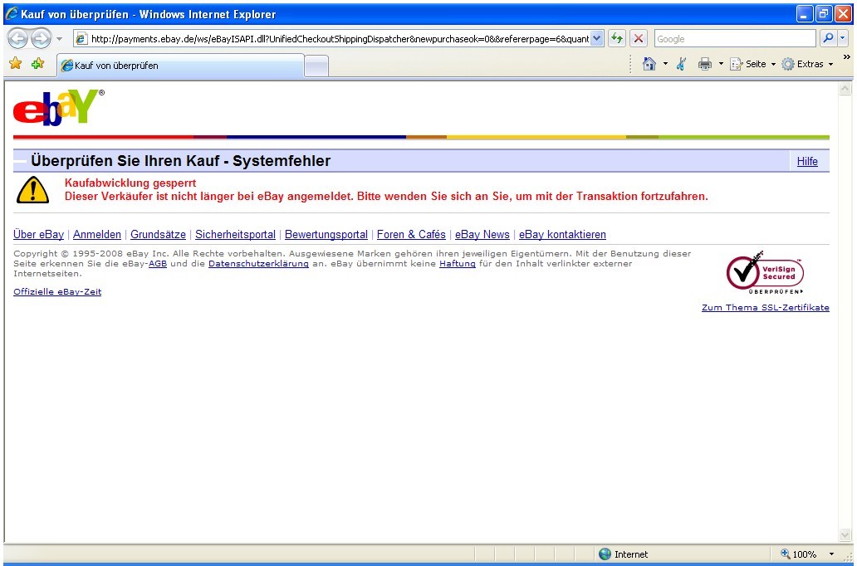857x566 pixels.
Task: Click the Internet Explorer title bar icon
Action: (12, 13)
